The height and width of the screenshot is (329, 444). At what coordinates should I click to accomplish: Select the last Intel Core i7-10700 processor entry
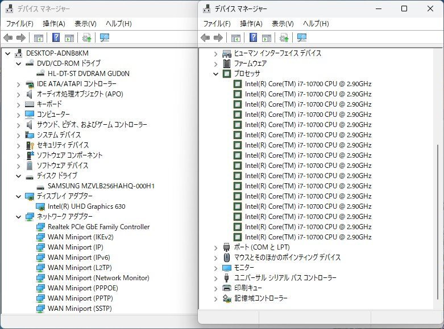pyautogui.click(x=308, y=237)
